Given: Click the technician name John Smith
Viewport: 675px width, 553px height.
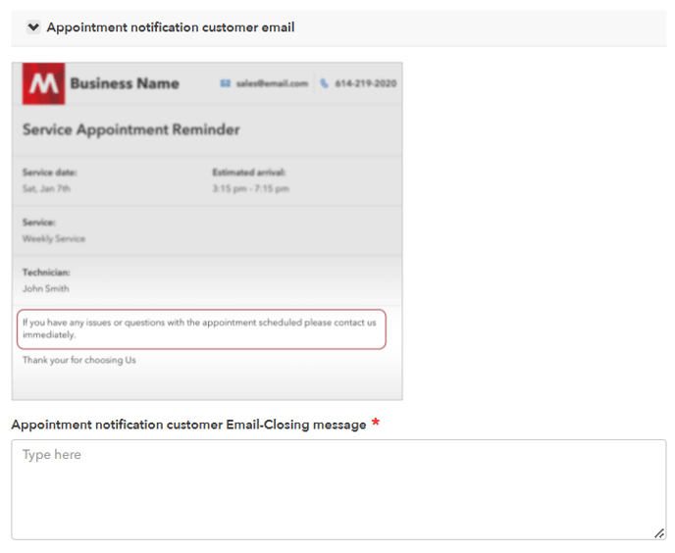Looking at the screenshot, I should point(46,288).
